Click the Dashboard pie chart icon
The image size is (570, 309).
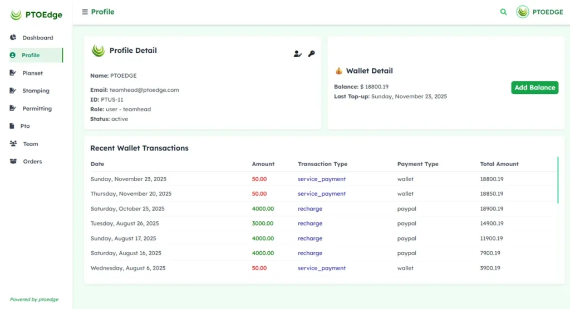coord(13,37)
